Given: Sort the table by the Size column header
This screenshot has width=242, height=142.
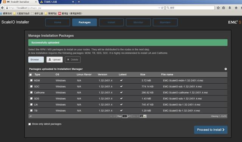Looking at the screenshot, I should click(x=143, y=75).
